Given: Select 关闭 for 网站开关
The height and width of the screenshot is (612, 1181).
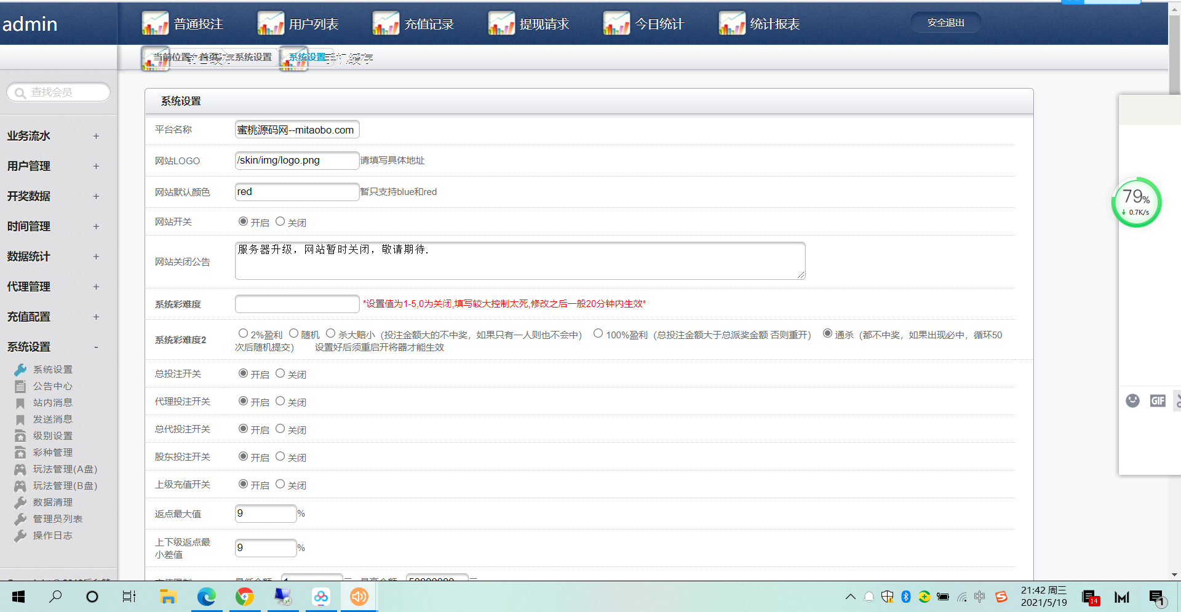Looking at the screenshot, I should (x=280, y=221).
